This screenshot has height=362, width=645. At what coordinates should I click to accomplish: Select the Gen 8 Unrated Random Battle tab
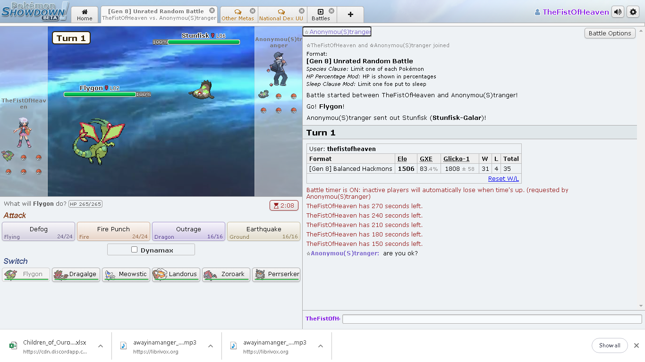click(159, 15)
